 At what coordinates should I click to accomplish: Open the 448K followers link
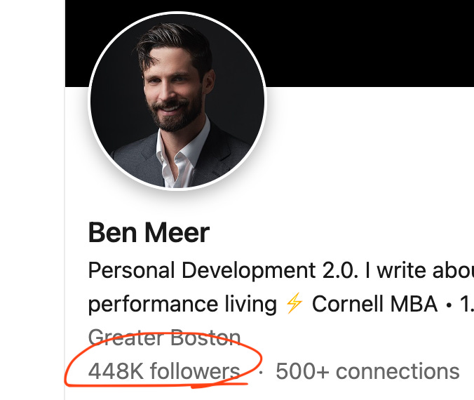click(164, 371)
